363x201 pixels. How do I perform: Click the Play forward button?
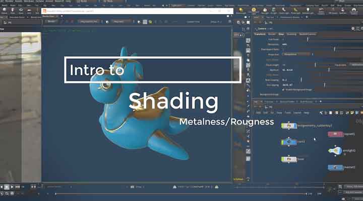pos(12,187)
